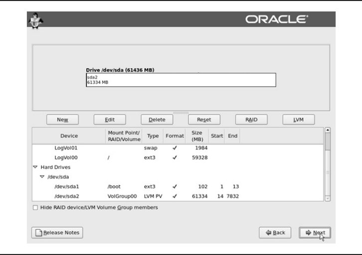This screenshot has height=255, width=362.
Task: Open the Release Notes
Action: [57, 233]
